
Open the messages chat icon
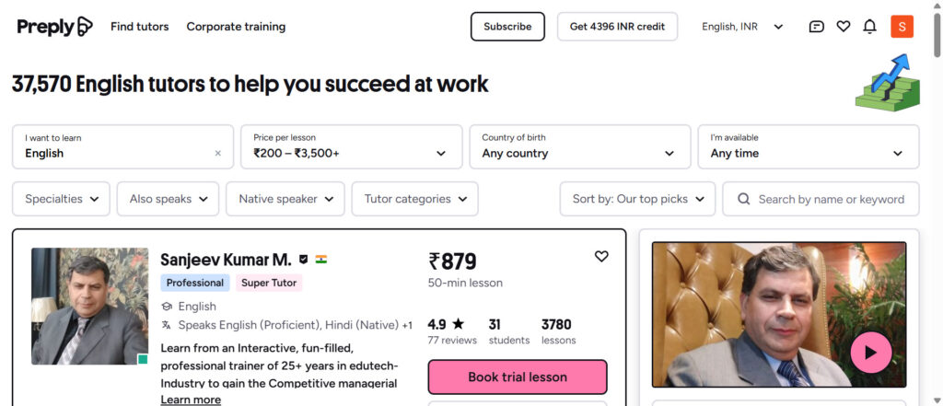(x=817, y=27)
